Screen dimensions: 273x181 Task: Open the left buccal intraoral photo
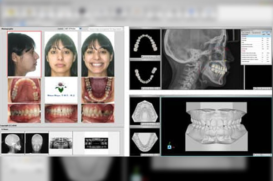click(98, 113)
